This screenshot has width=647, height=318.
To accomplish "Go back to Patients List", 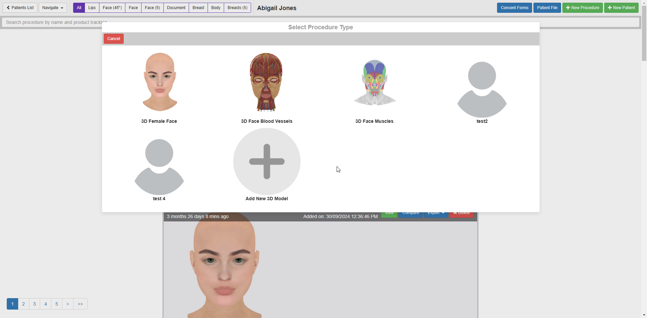I will point(20,8).
